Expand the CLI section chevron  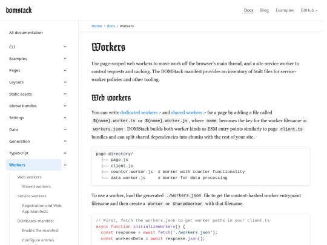[x=65, y=47]
